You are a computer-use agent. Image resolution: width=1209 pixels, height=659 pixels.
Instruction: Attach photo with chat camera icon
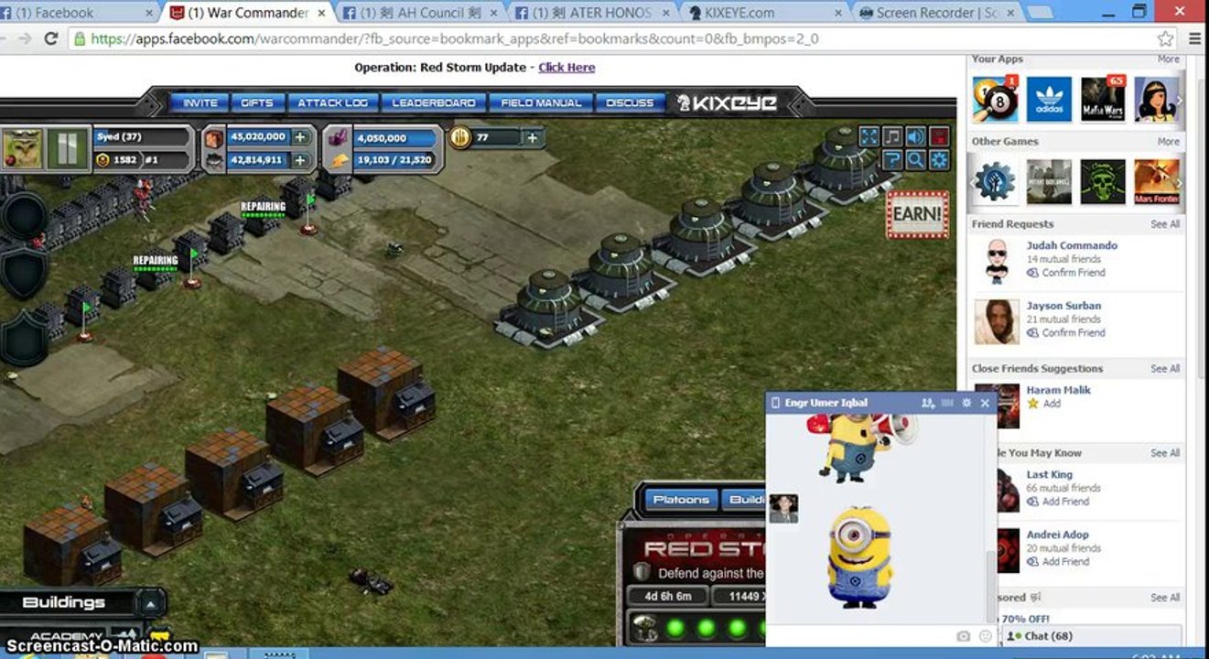[963, 636]
